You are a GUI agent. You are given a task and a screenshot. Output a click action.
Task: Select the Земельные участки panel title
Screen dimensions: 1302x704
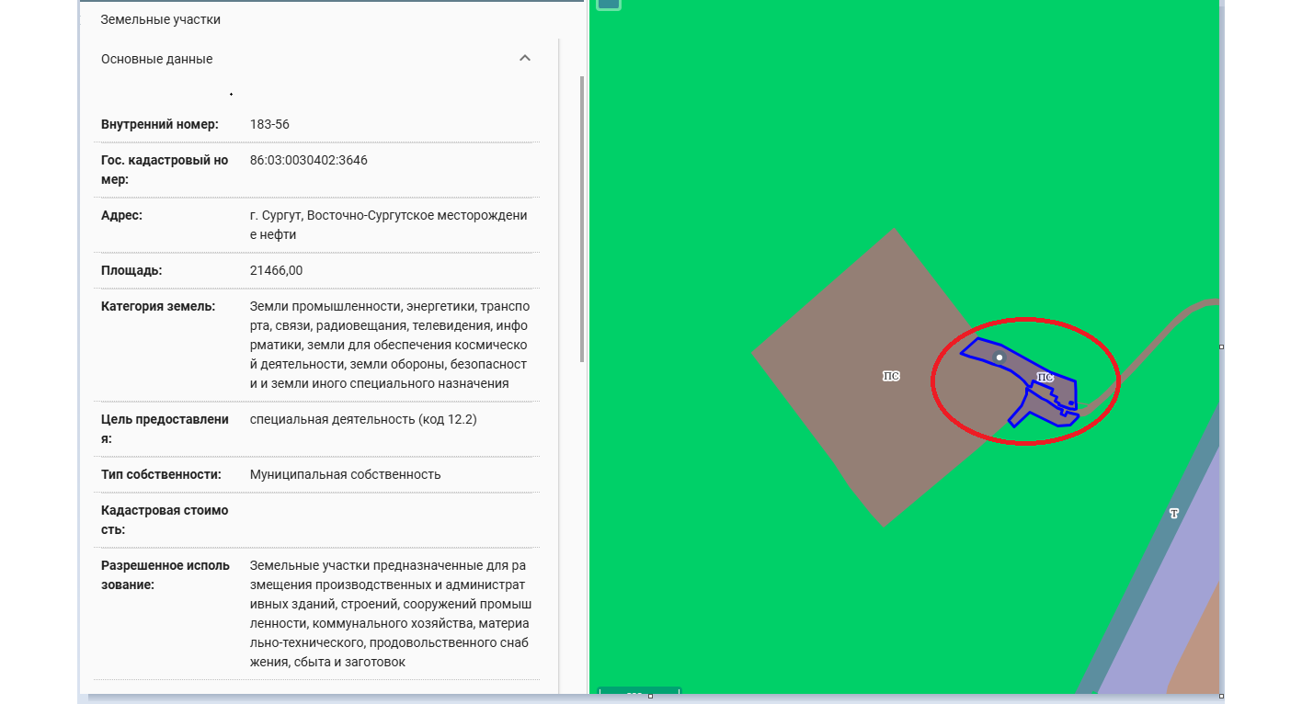click(161, 19)
